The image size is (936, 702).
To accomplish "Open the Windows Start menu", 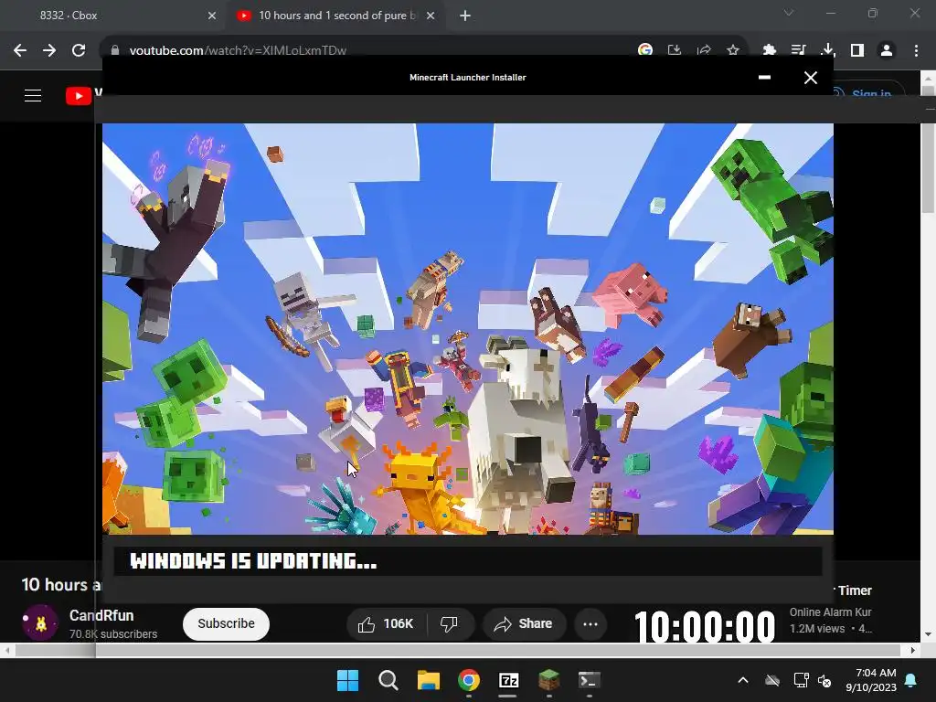I will pyautogui.click(x=348, y=680).
